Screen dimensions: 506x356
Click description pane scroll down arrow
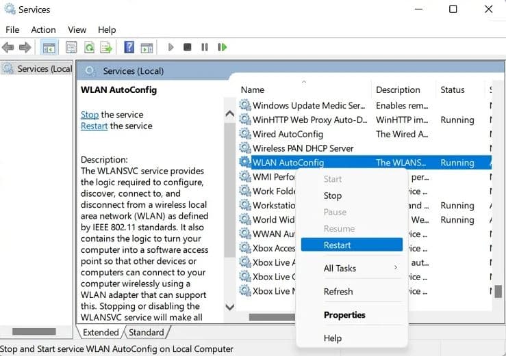click(230, 307)
